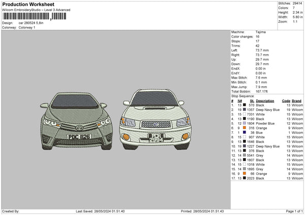
Task: Click the Total Bobbin value 167.17ft
Action: tap(261, 91)
